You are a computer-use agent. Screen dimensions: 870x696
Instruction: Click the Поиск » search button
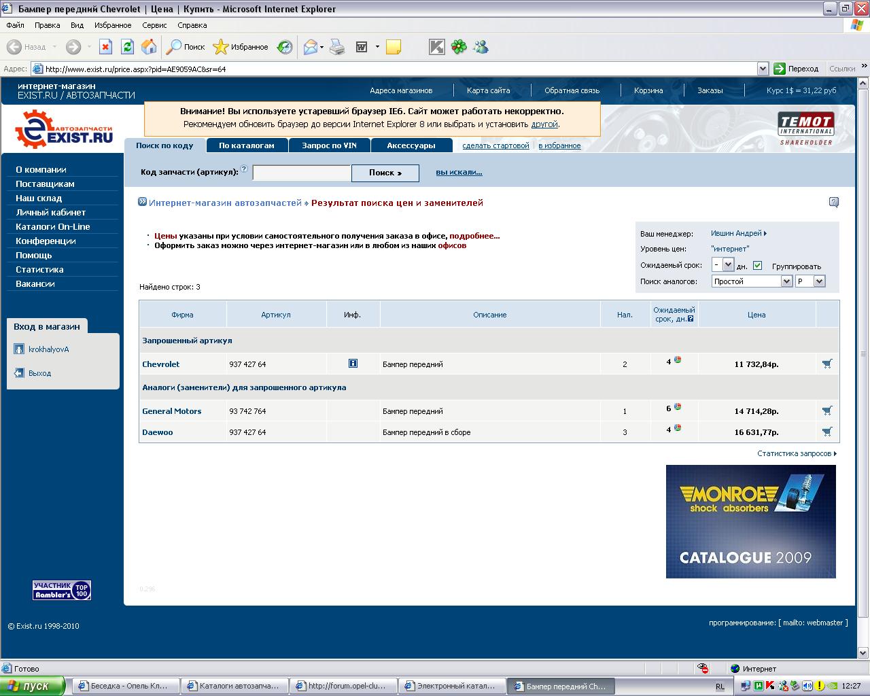pyautogui.click(x=385, y=173)
